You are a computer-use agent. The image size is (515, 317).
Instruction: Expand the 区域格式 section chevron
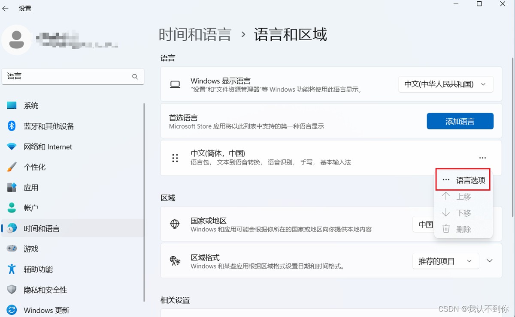(x=490, y=261)
